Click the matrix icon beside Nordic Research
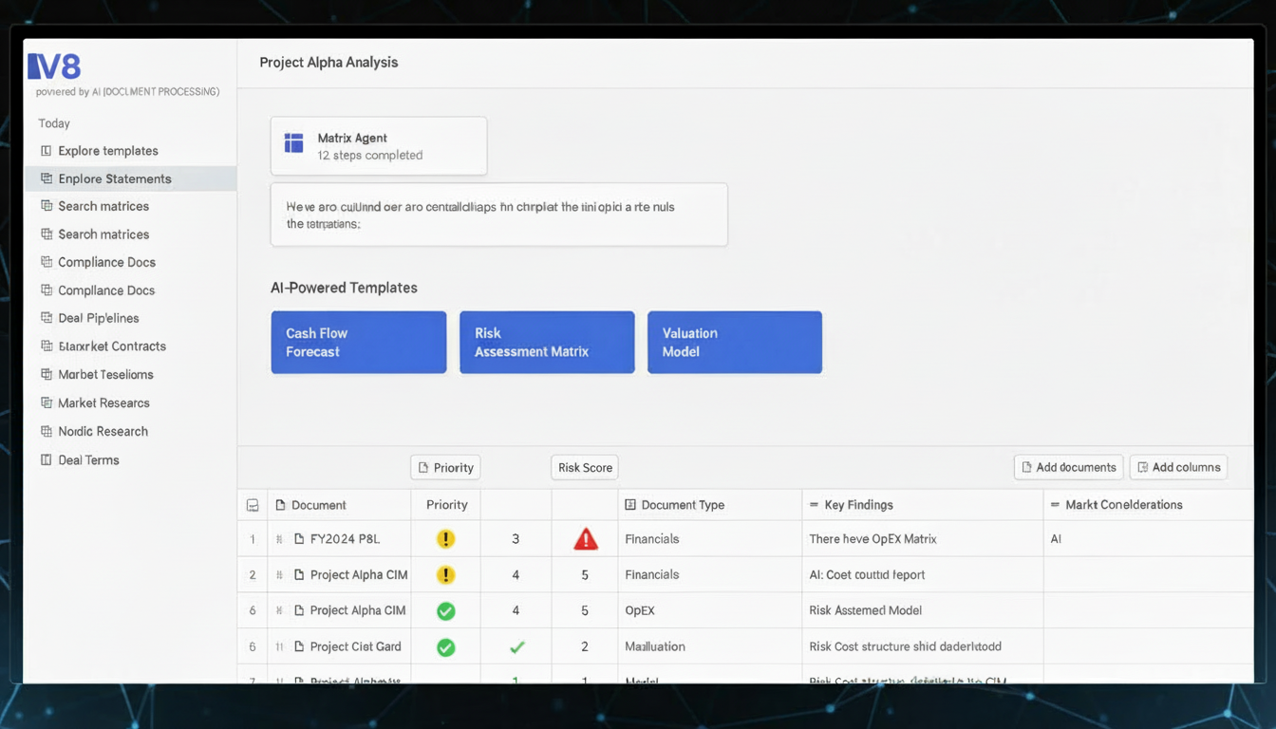1276x729 pixels. pos(45,431)
